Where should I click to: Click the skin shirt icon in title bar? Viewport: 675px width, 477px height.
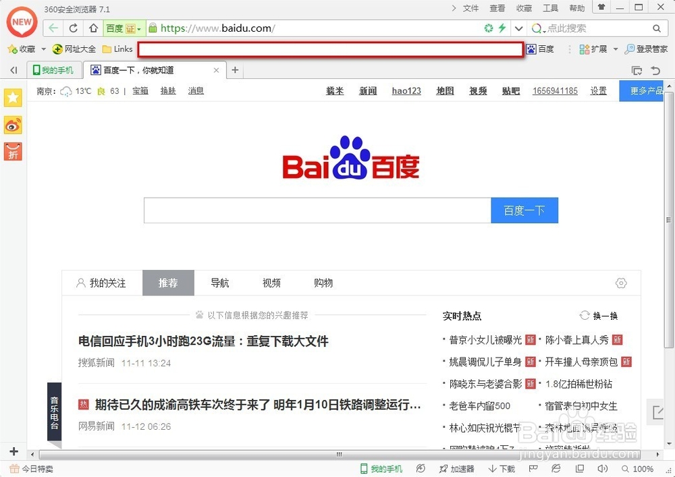click(601, 7)
